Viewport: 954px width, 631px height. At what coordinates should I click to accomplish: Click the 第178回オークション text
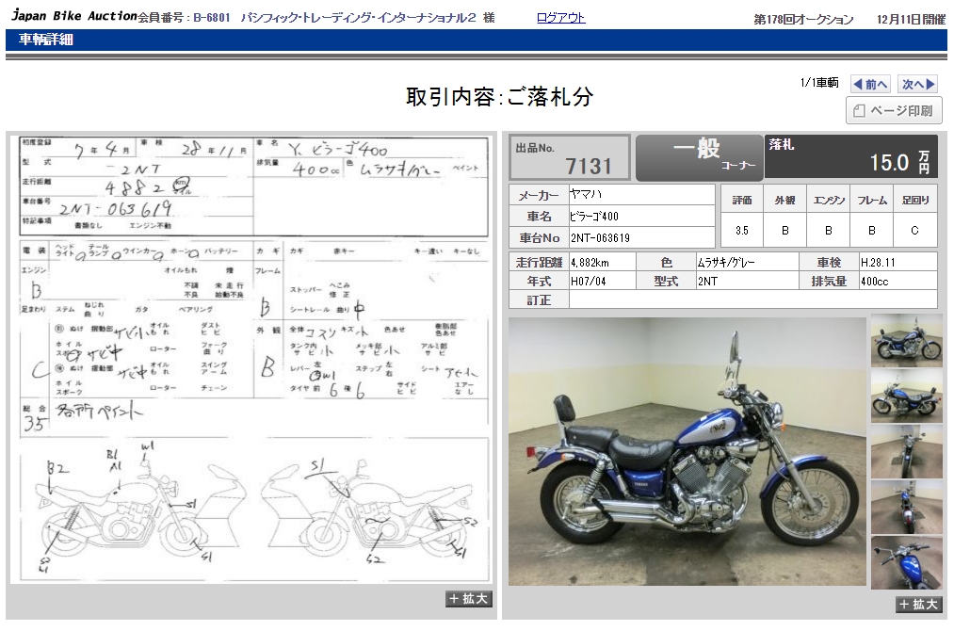(x=803, y=20)
